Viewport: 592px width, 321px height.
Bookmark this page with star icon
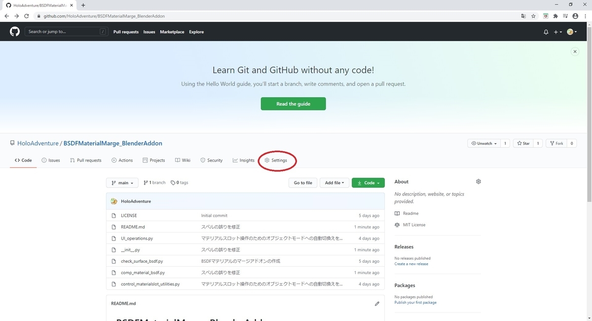(533, 16)
